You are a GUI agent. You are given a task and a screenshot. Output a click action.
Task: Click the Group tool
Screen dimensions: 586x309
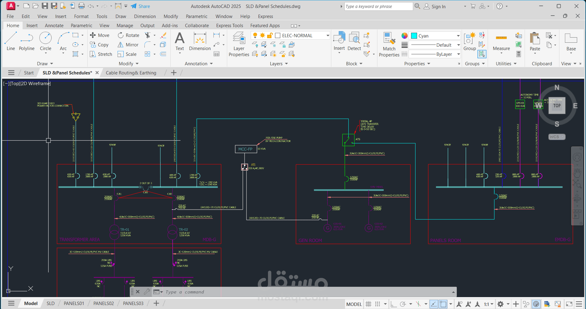click(470, 41)
